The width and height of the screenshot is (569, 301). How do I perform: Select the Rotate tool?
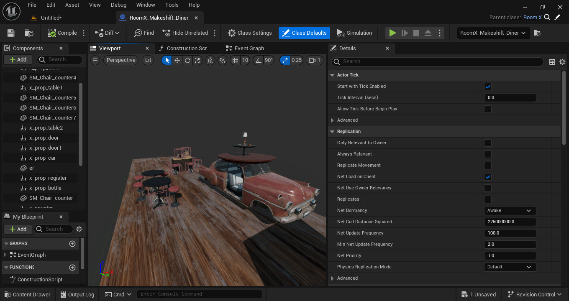click(187, 60)
